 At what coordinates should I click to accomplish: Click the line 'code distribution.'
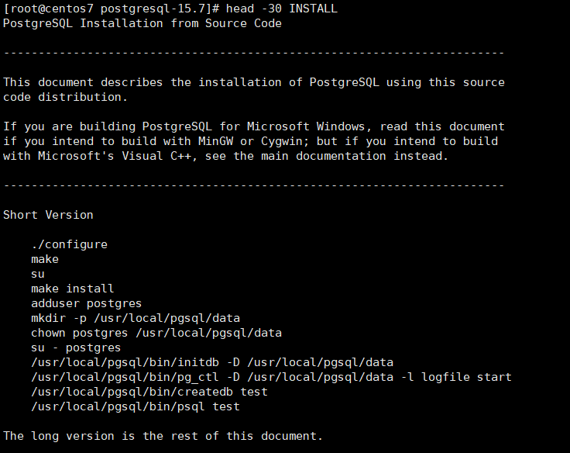(65, 97)
